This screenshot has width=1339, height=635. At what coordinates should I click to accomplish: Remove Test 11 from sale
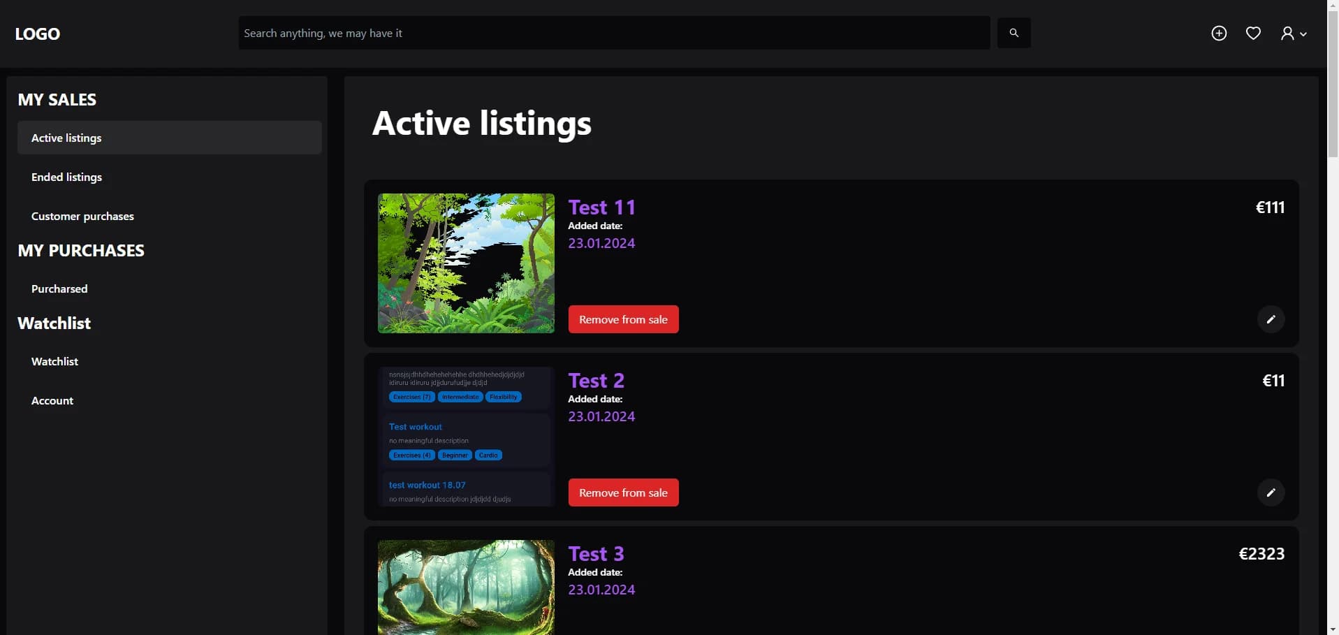tap(623, 319)
